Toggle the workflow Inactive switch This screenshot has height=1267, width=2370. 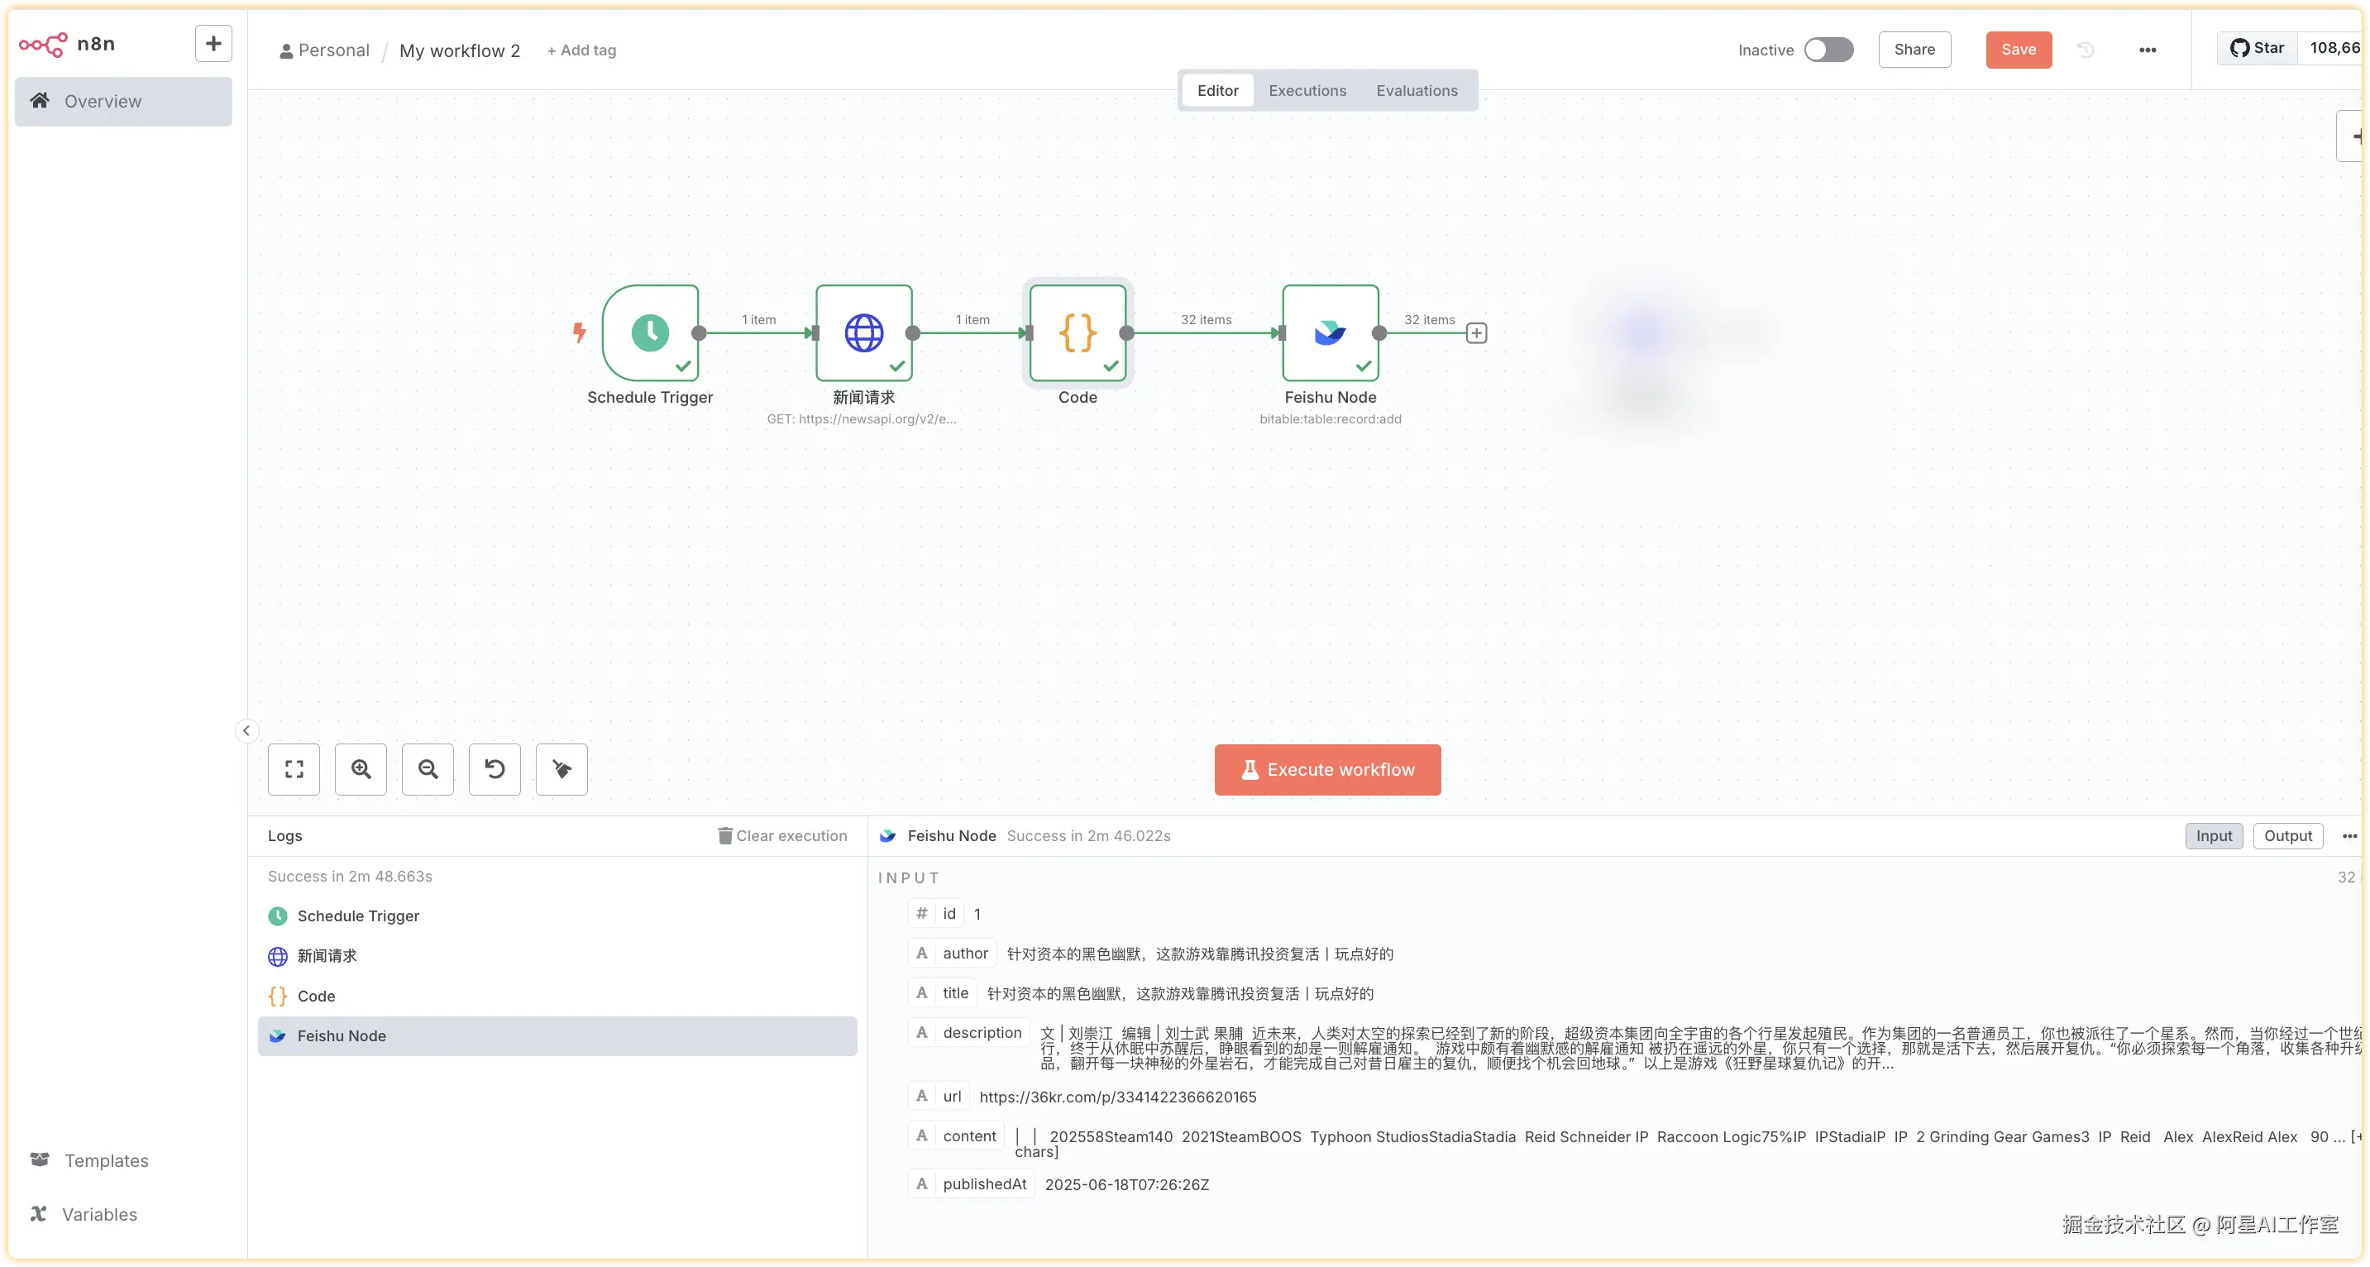[1828, 50]
